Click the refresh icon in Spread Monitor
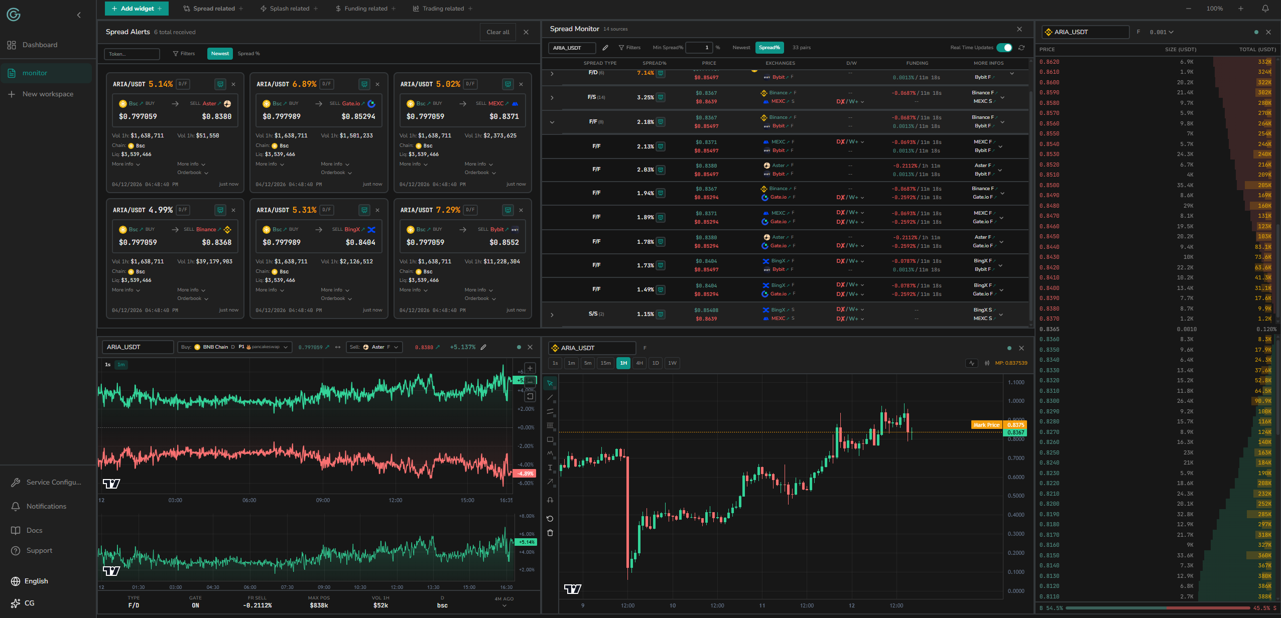The width and height of the screenshot is (1281, 618). (1021, 48)
